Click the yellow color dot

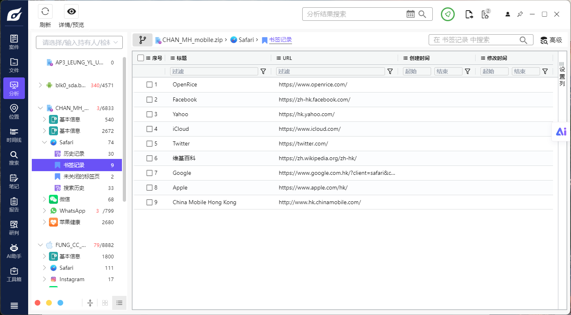[x=49, y=303]
